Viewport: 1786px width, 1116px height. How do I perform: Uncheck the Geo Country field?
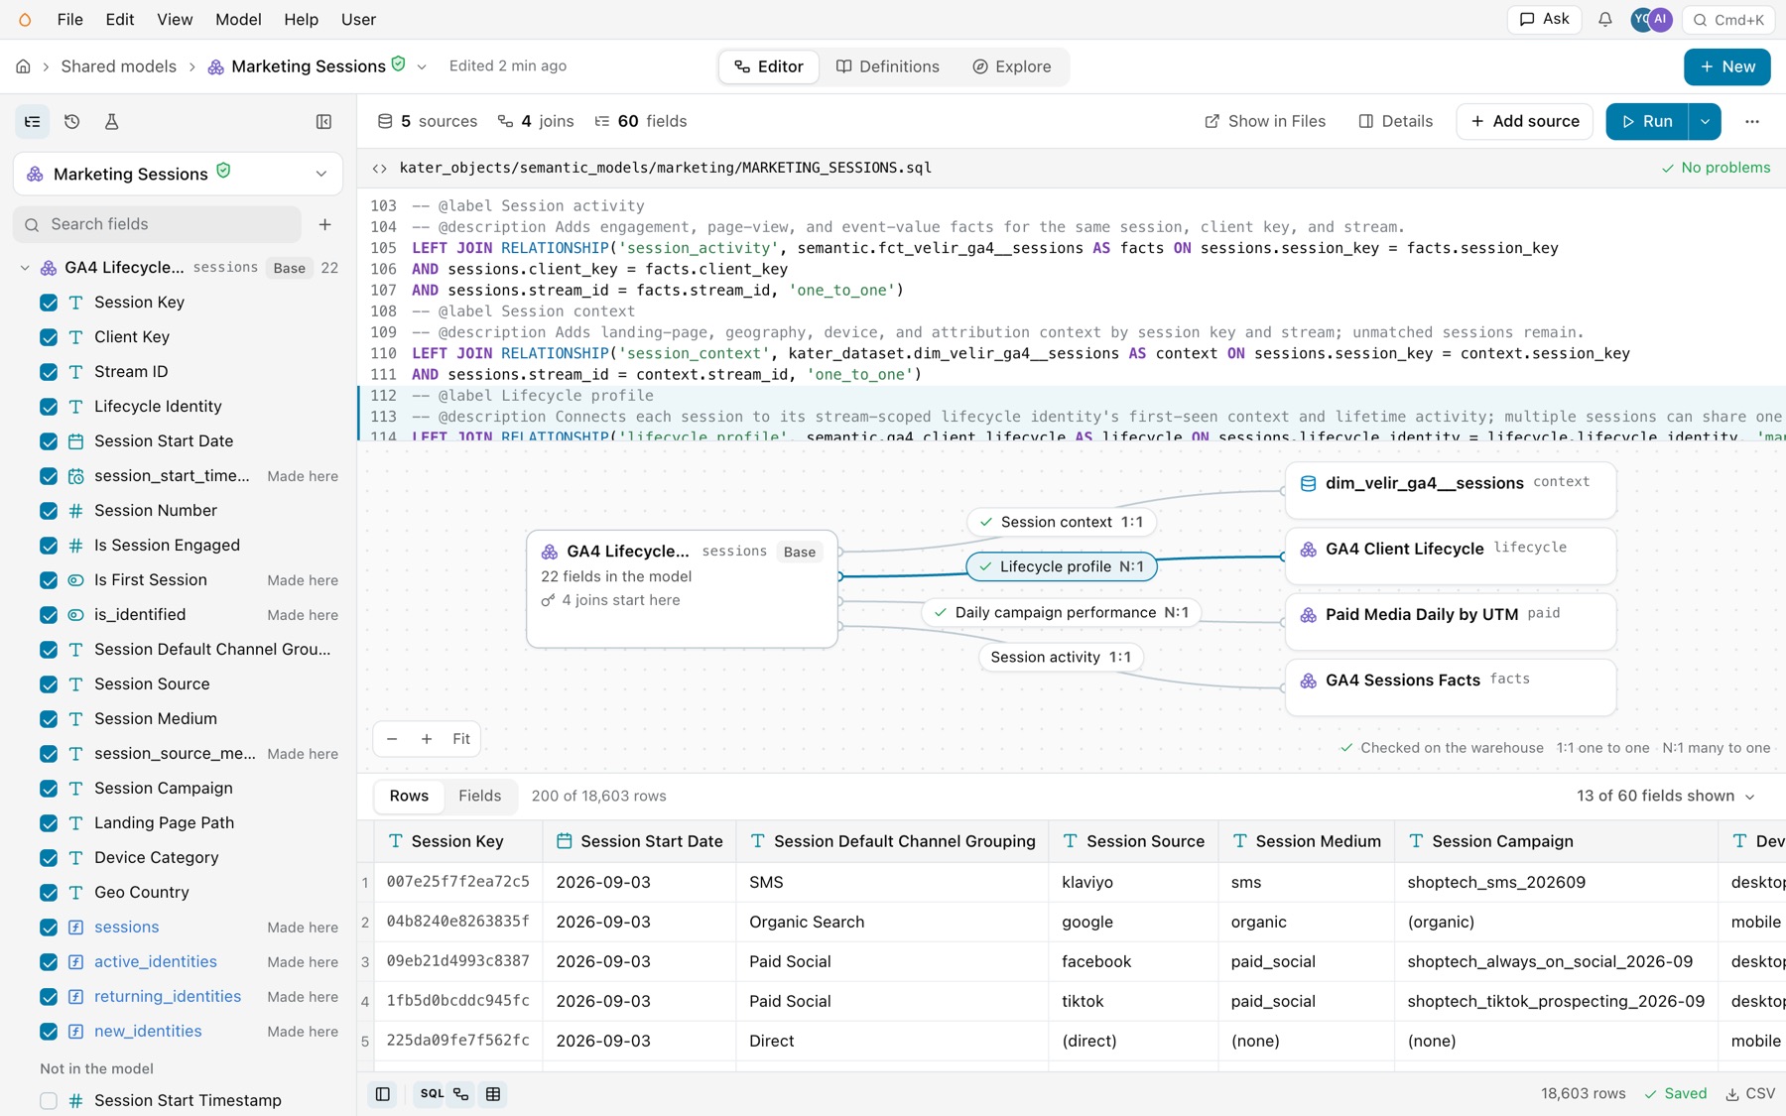coord(49,893)
